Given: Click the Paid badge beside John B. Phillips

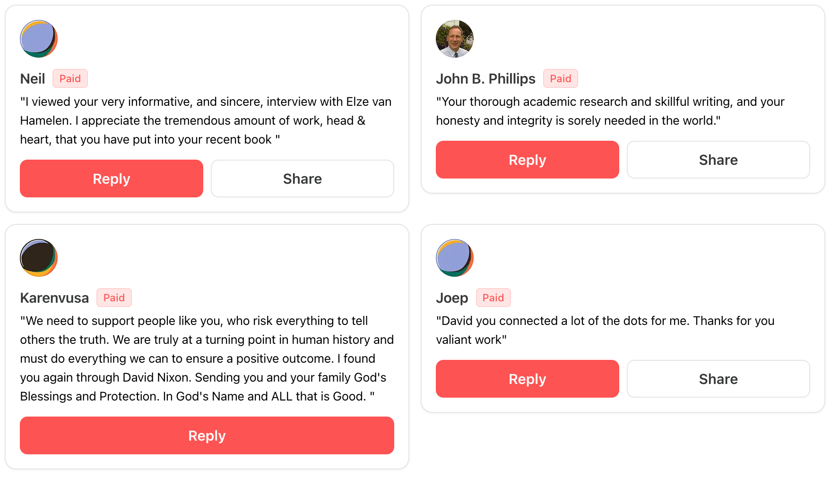Looking at the screenshot, I should pos(560,78).
